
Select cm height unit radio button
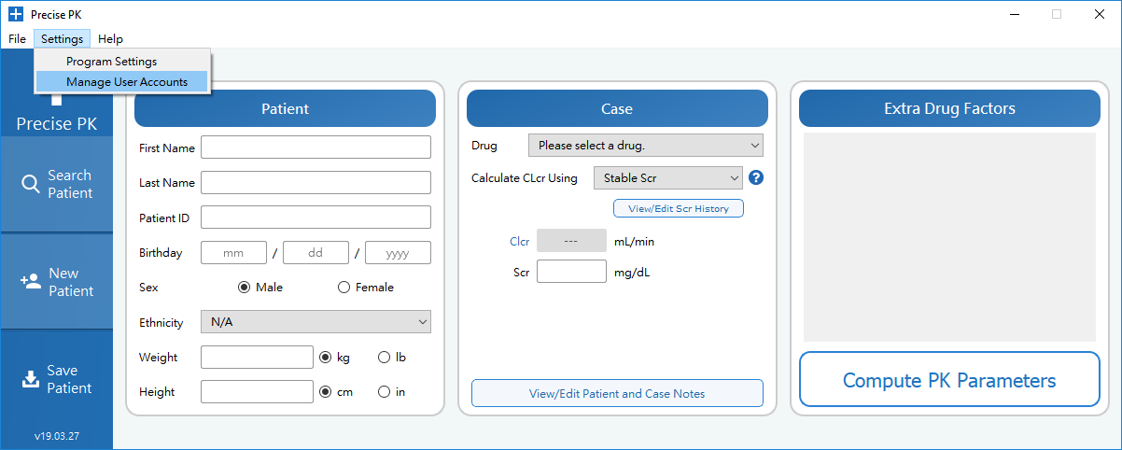click(x=326, y=392)
